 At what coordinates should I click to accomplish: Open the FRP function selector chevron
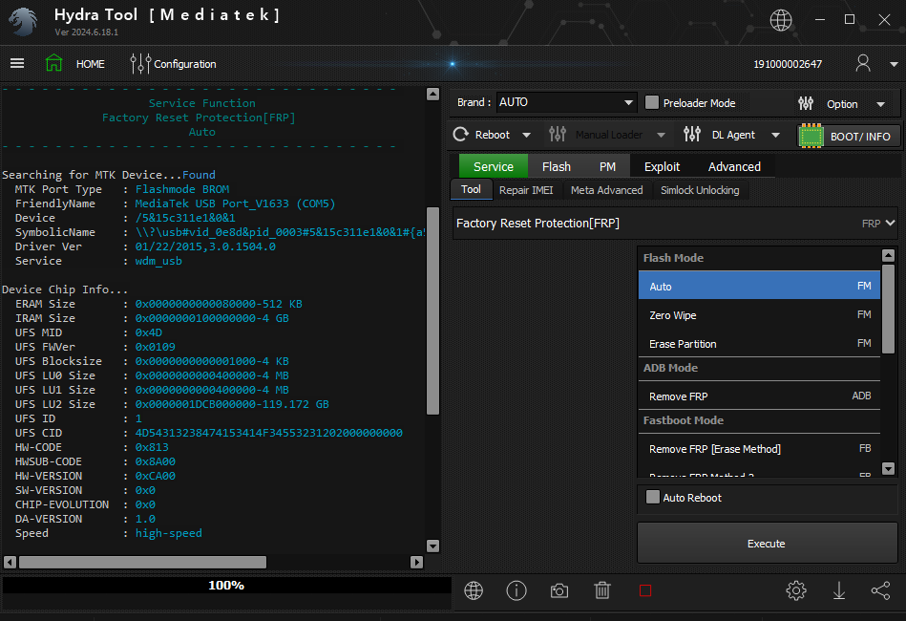pos(891,223)
